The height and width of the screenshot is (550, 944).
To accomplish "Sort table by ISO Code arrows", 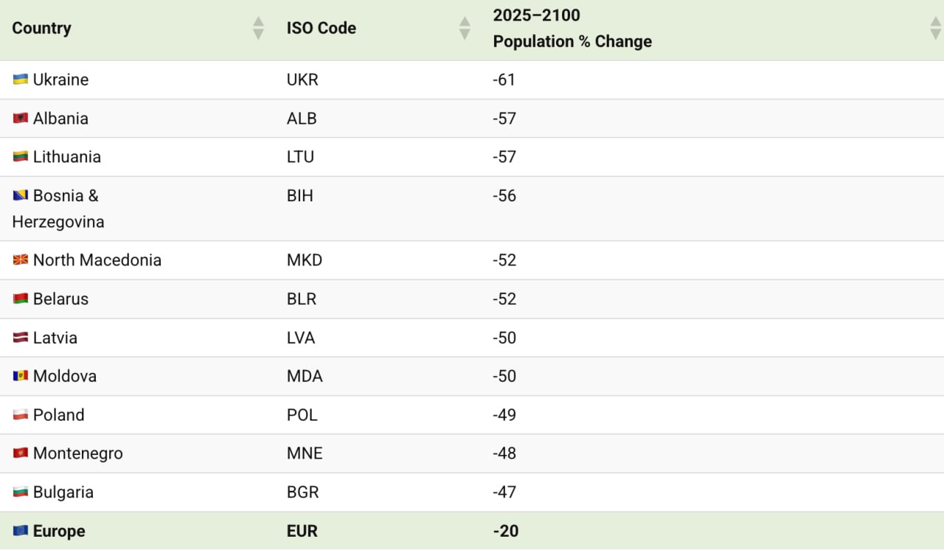I will pyautogui.click(x=465, y=28).
